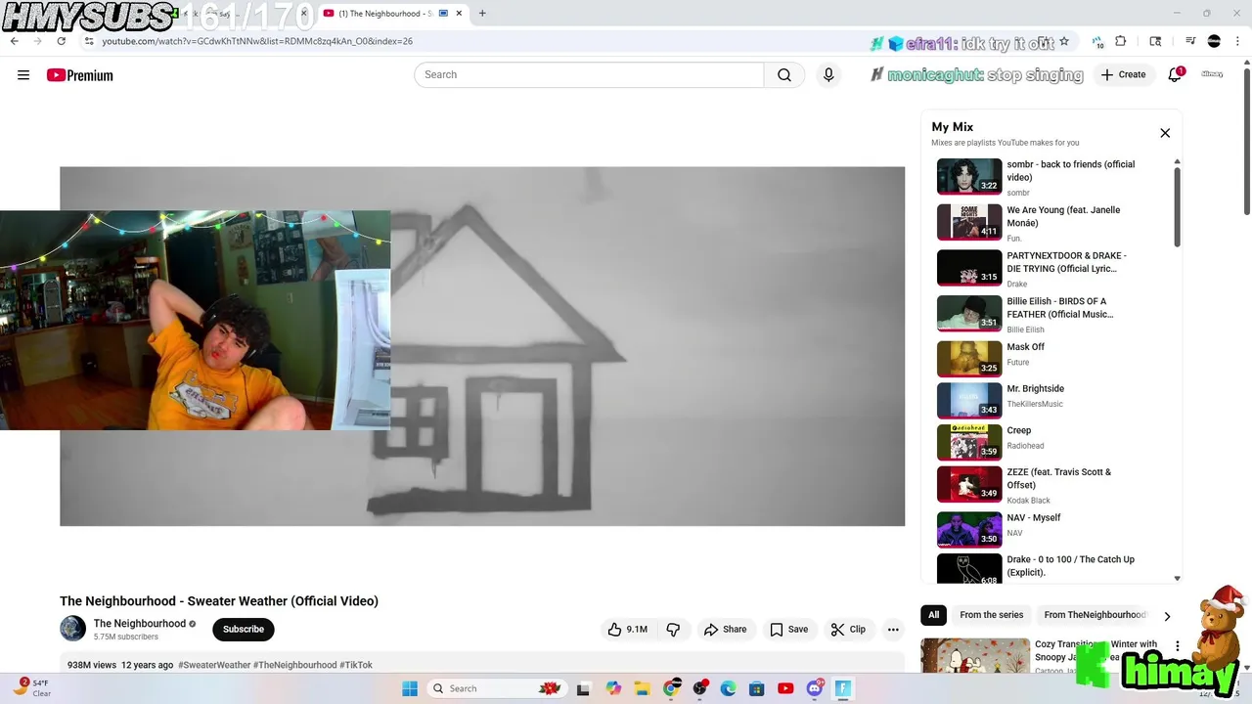Close The Neighbourhood browser tab
Image resolution: width=1252 pixels, height=704 pixels.
[459, 14]
